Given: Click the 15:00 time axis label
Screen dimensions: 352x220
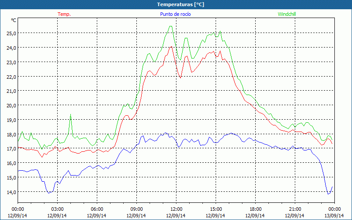Looking at the screenshot, I should 216,209.
